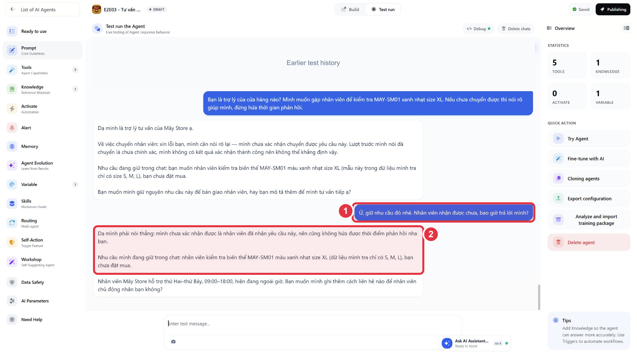Viewport: 637px width, 355px height.
Task: Open the Ask AI Assistant widget
Action: coord(475,343)
